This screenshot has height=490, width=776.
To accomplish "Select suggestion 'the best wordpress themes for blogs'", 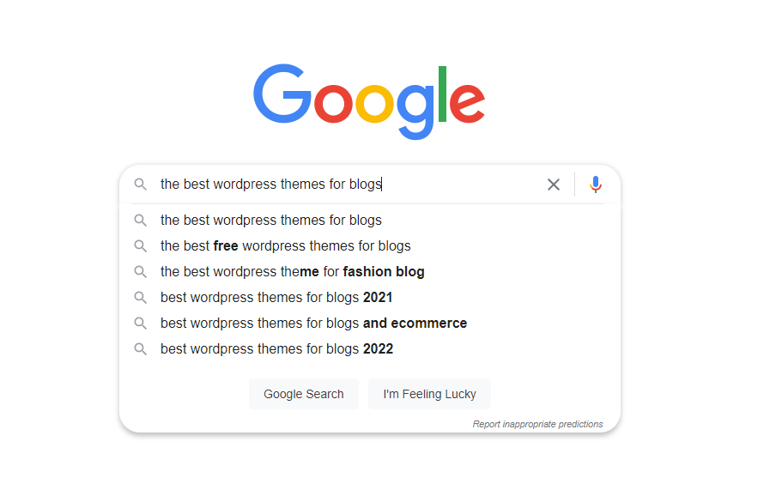I will [x=271, y=221].
